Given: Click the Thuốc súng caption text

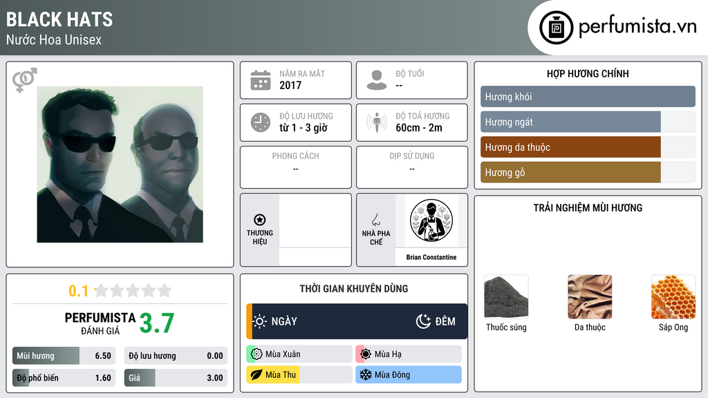Looking at the screenshot, I should point(506,327).
